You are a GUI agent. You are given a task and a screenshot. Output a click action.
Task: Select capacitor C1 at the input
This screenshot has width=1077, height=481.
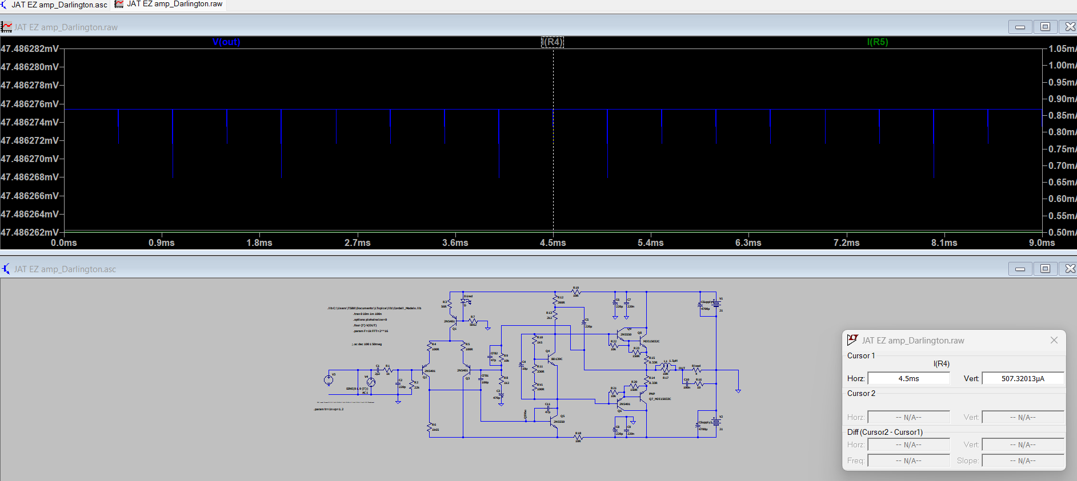[x=378, y=370]
